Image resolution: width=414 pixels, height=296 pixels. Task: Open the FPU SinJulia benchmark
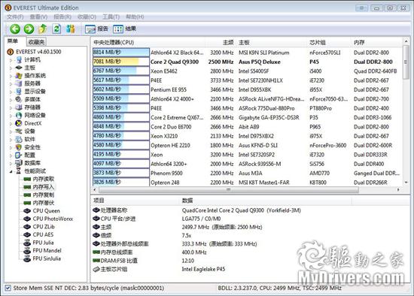[x=42, y=258]
